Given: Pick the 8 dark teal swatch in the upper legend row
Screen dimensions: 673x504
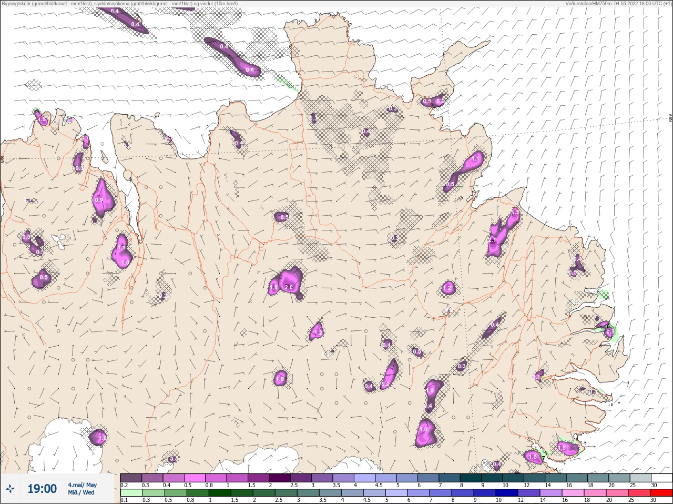Looking at the screenshot, I should [471, 478].
